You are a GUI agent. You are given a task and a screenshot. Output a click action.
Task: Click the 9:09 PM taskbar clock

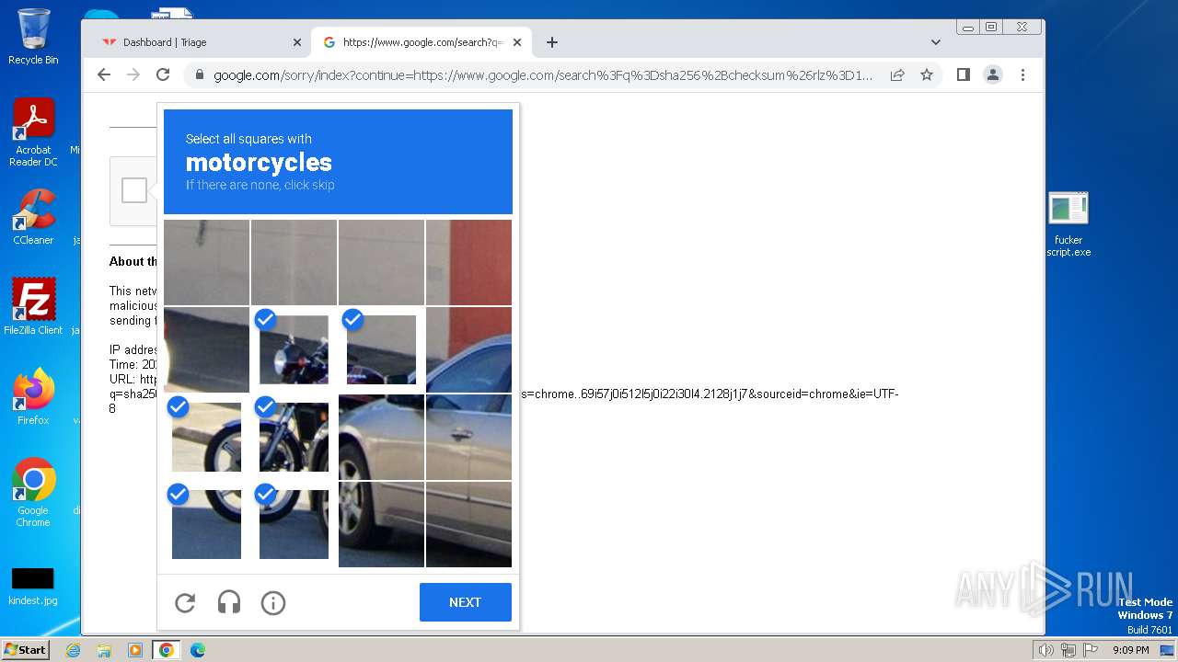(x=1130, y=650)
